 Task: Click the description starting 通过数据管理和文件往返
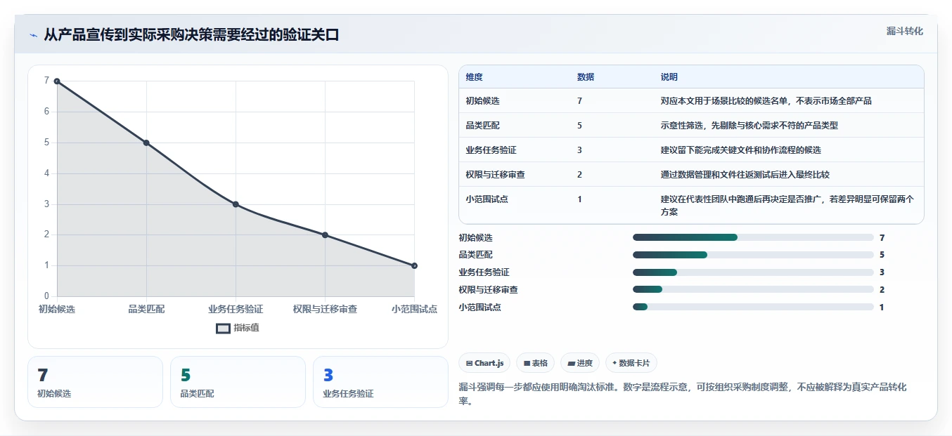click(745, 175)
